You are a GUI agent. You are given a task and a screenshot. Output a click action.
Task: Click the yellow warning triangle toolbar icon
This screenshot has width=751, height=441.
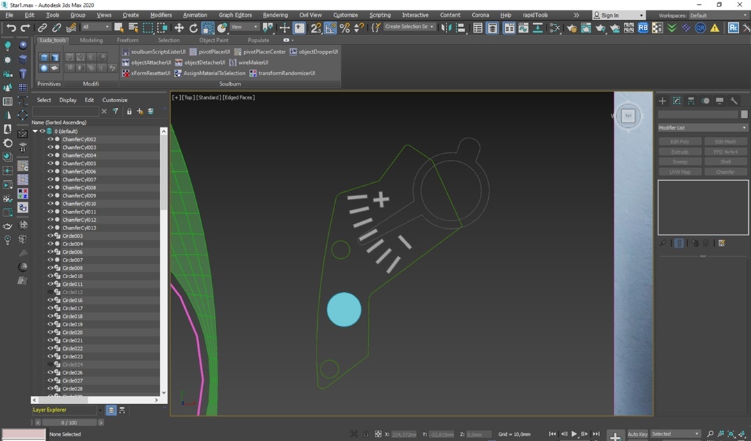715,28
